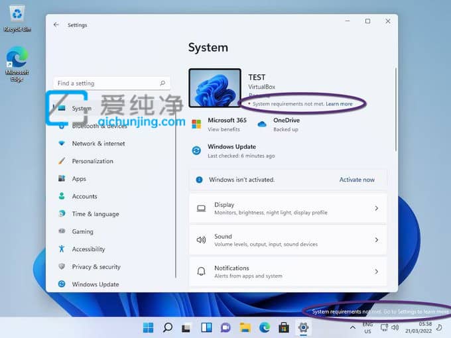
Task: Open taskbar Search
Action: click(168, 327)
